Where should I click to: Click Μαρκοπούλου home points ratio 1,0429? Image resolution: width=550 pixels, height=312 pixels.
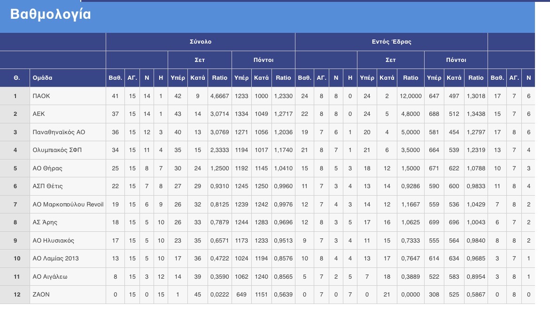tap(476, 205)
